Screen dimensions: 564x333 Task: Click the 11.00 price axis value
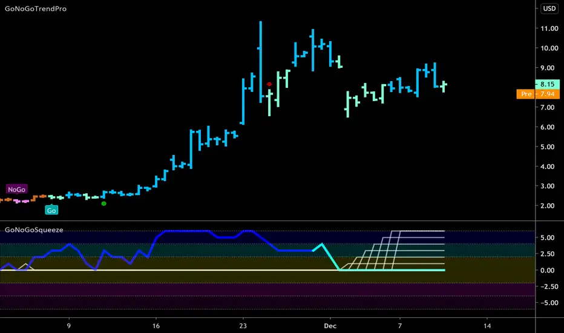pyautogui.click(x=549, y=28)
